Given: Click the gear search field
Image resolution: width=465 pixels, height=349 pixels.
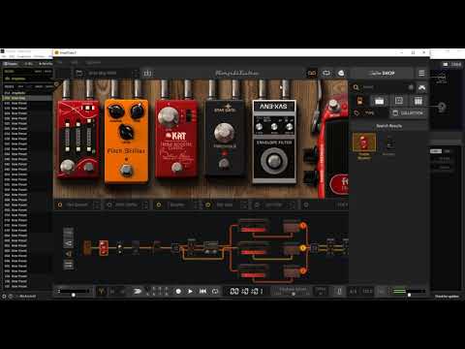Looking at the screenshot, I should click(x=385, y=87).
